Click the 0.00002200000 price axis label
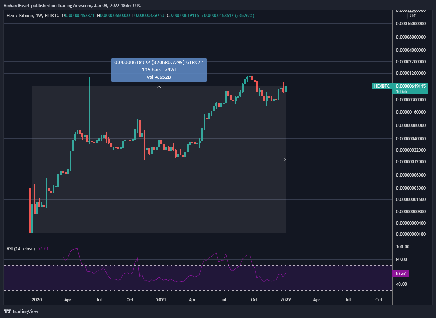This screenshot has height=318, width=436. pyautogui.click(x=411, y=62)
